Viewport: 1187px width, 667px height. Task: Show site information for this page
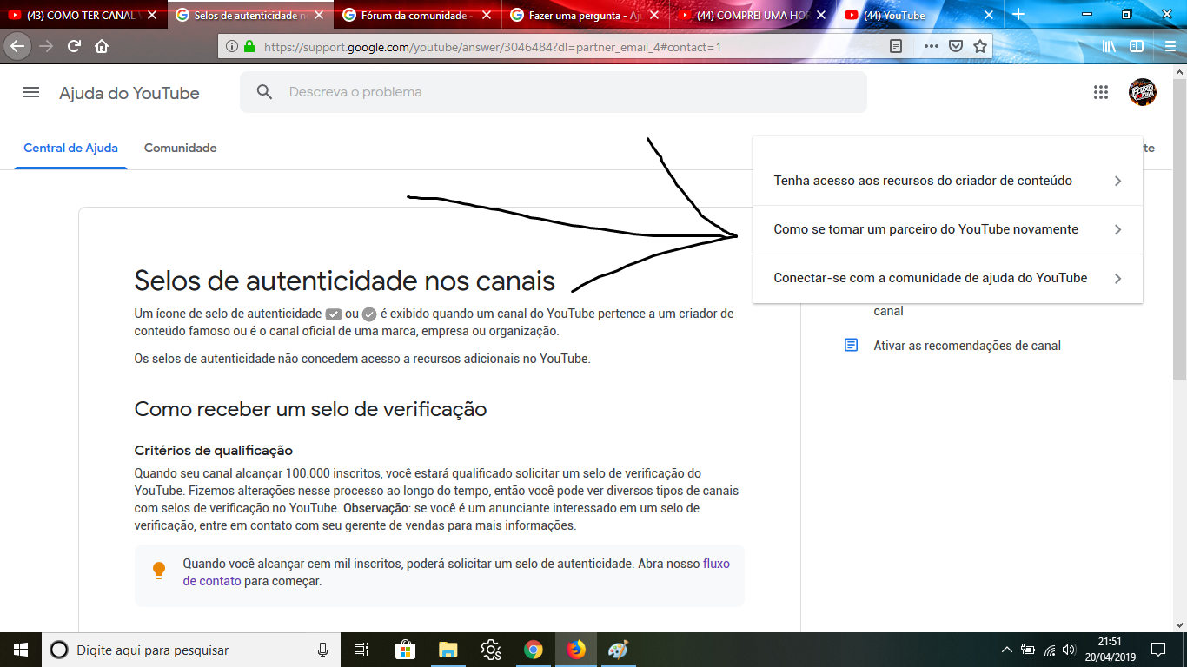click(x=232, y=47)
